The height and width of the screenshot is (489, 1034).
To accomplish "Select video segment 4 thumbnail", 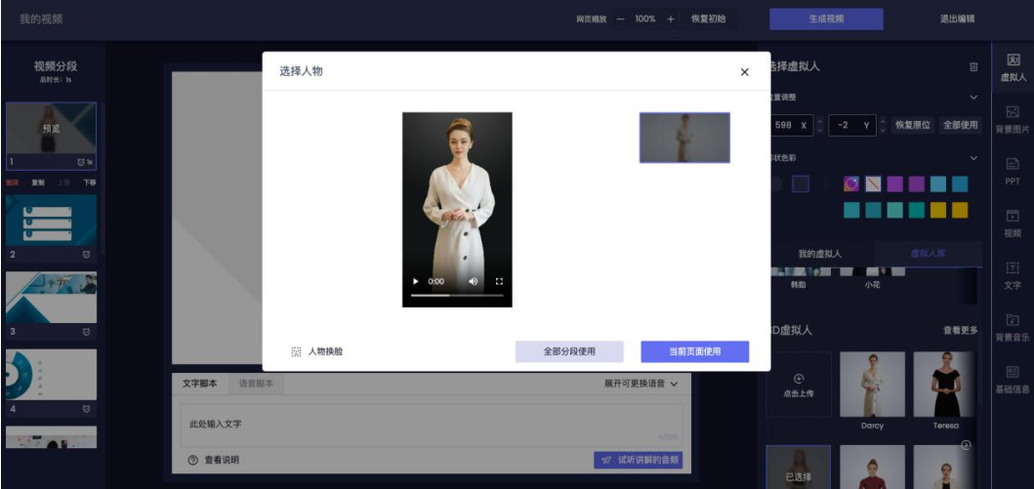I will 52,375.
